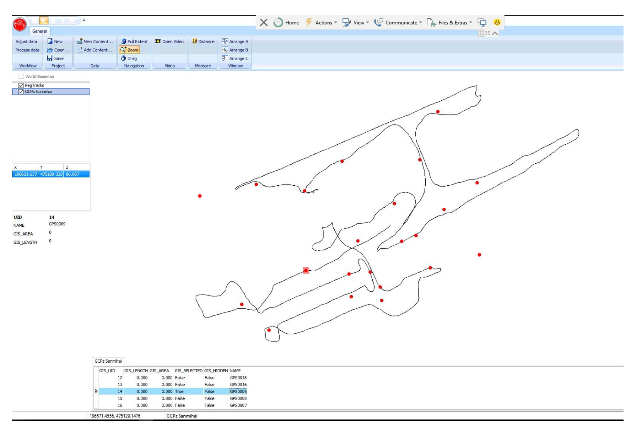
Task: Save the project with the disk icon
Action: click(50, 58)
